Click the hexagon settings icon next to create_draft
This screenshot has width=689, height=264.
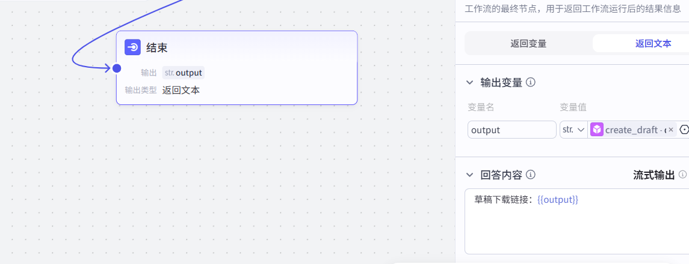pos(684,130)
